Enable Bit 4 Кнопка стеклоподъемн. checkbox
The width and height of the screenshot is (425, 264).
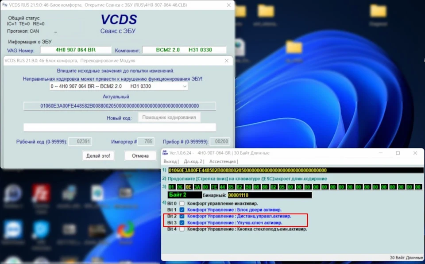pyautogui.click(x=182, y=229)
